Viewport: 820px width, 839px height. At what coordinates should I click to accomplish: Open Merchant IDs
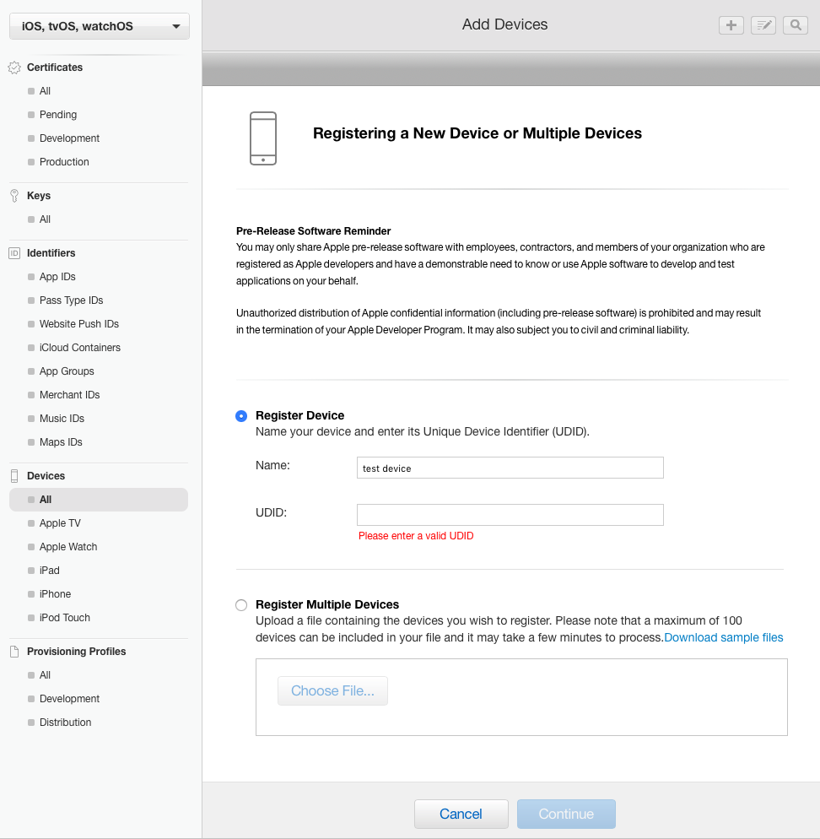point(69,394)
